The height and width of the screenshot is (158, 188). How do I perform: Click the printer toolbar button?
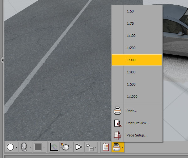pyautogui.click(x=117, y=147)
